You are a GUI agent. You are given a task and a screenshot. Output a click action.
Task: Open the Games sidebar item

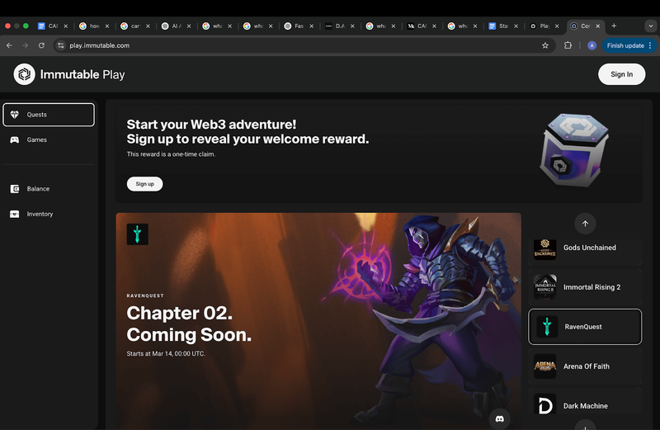(49, 139)
